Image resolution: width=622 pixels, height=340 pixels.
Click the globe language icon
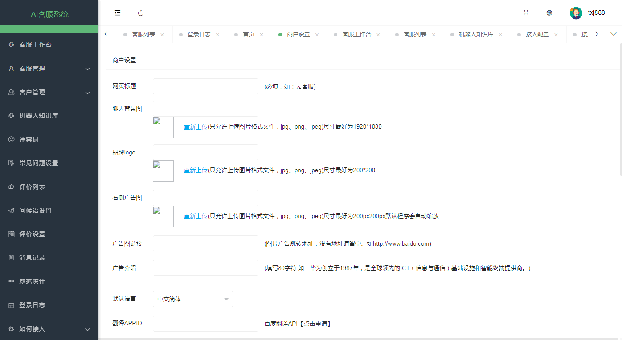point(549,13)
